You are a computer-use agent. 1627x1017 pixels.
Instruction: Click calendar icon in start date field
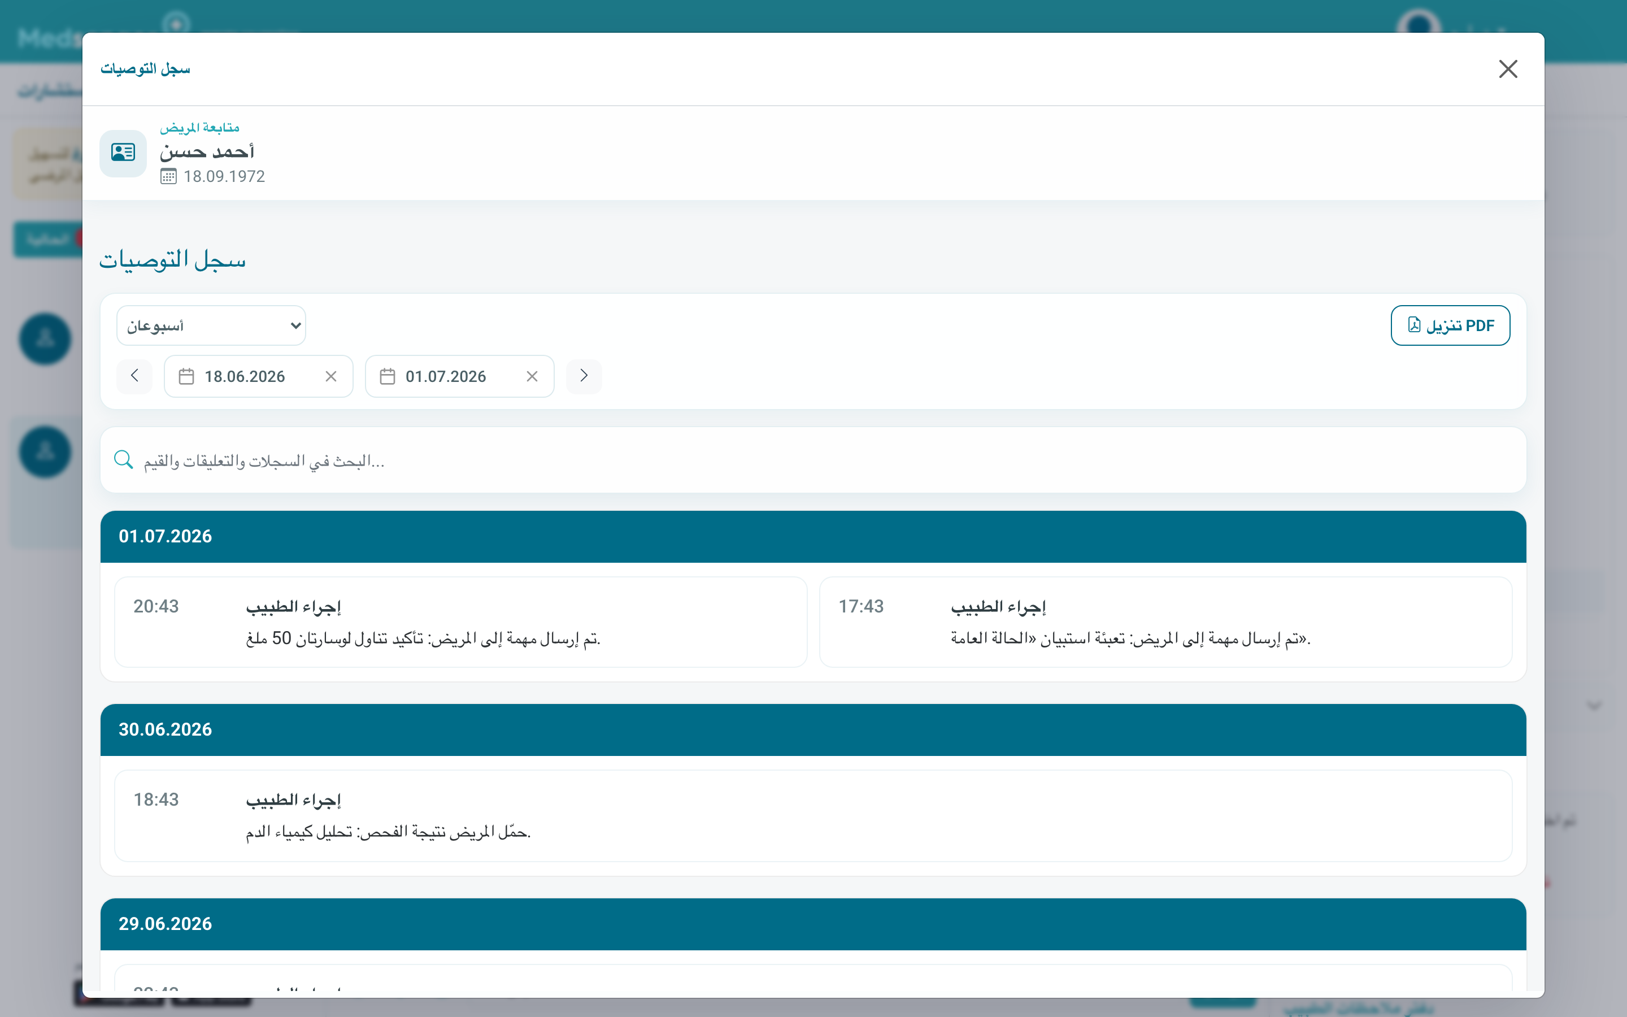(x=186, y=377)
